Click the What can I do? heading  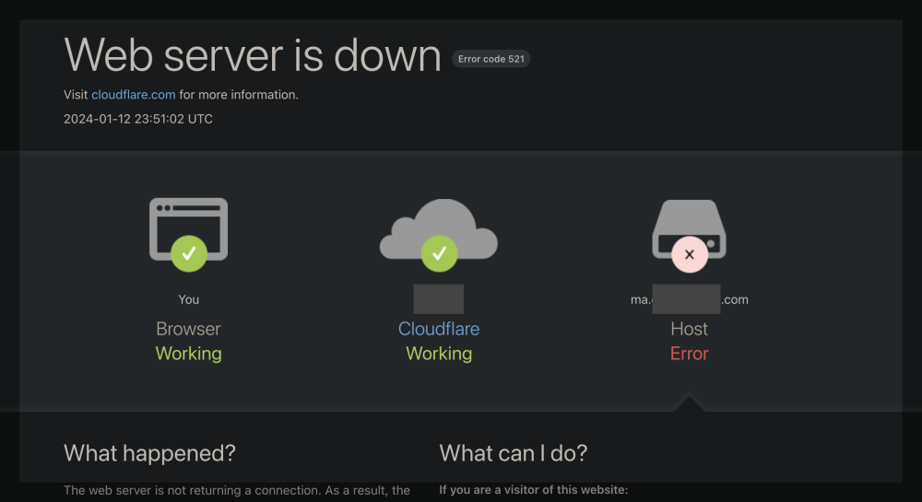point(514,452)
